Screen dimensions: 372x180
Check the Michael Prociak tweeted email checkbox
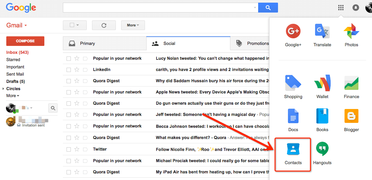pyautogui.click(x=69, y=161)
